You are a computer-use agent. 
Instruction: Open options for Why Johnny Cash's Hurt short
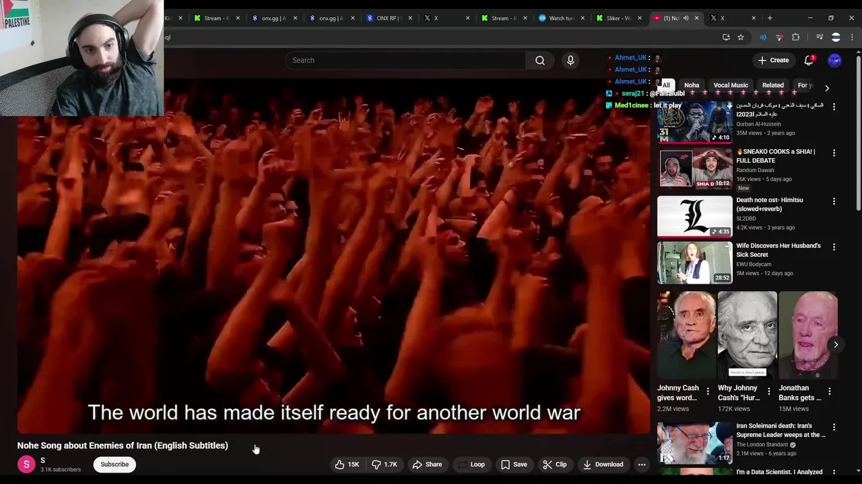[768, 391]
